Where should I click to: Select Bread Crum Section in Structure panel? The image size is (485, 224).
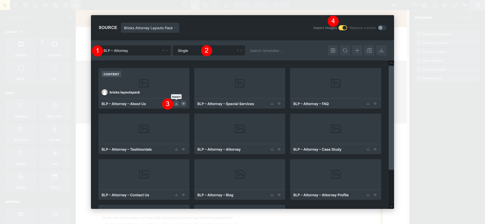[x=447, y=34]
